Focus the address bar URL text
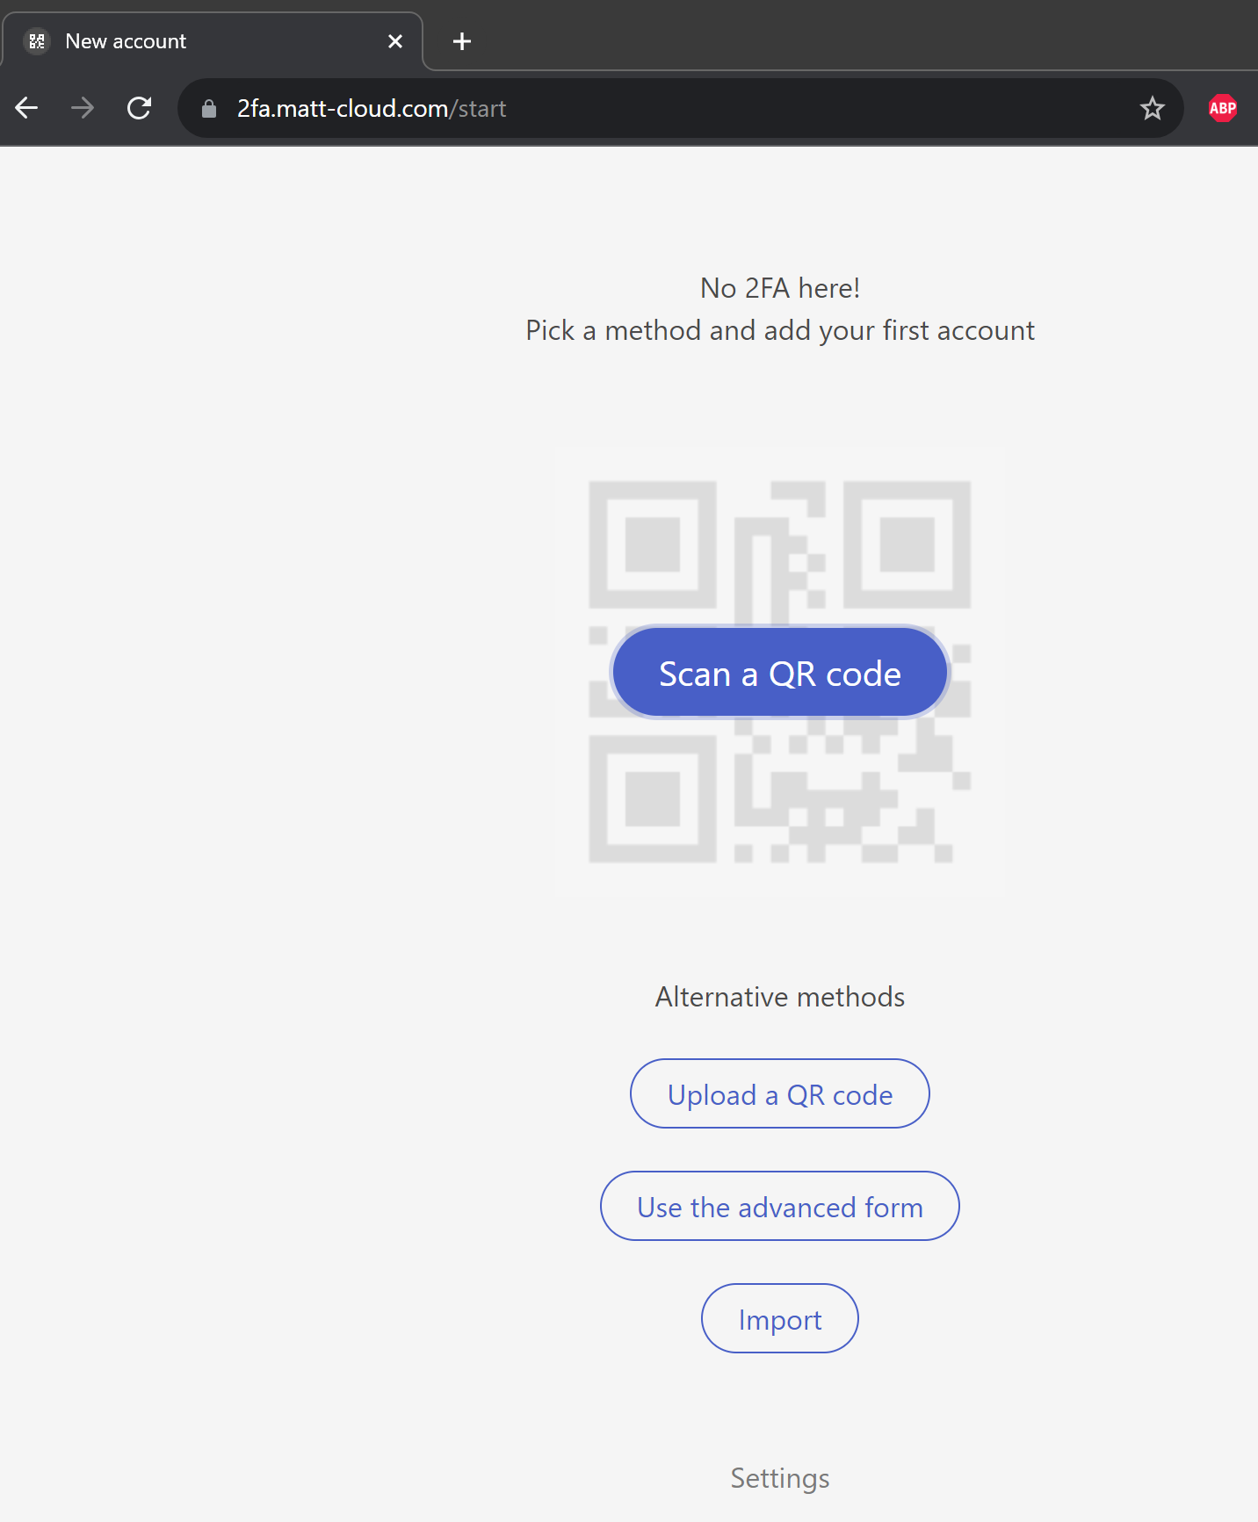The height and width of the screenshot is (1522, 1258). 372,109
